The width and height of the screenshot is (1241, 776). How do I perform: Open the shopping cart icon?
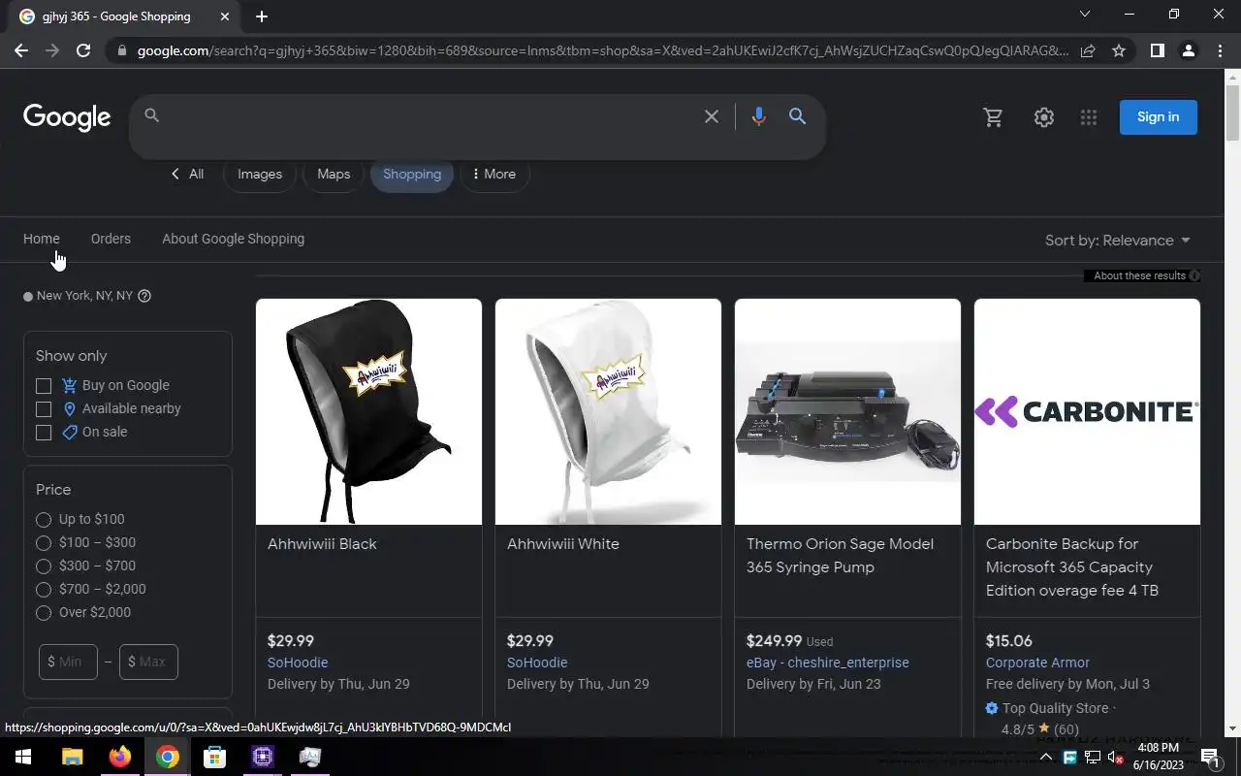(993, 117)
